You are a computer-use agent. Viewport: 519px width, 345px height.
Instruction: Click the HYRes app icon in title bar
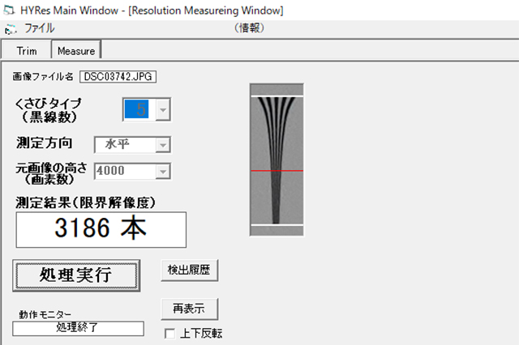point(8,10)
